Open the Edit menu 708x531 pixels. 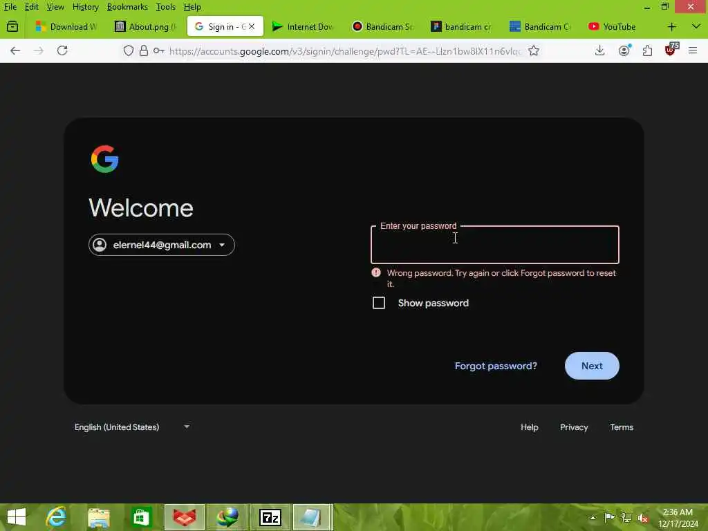pyautogui.click(x=32, y=7)
